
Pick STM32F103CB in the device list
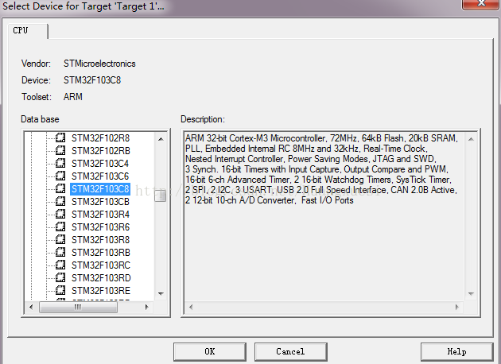100,202
